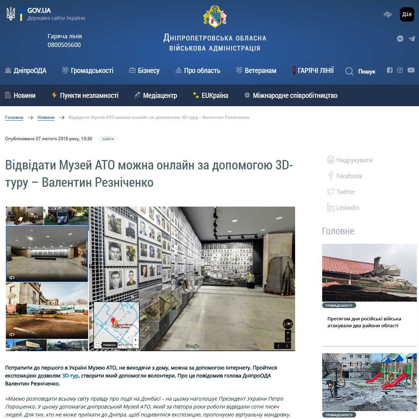Screen dimensions: 419x419
Task: Open the ДніпроОДА menu
Action: [26, 70]
